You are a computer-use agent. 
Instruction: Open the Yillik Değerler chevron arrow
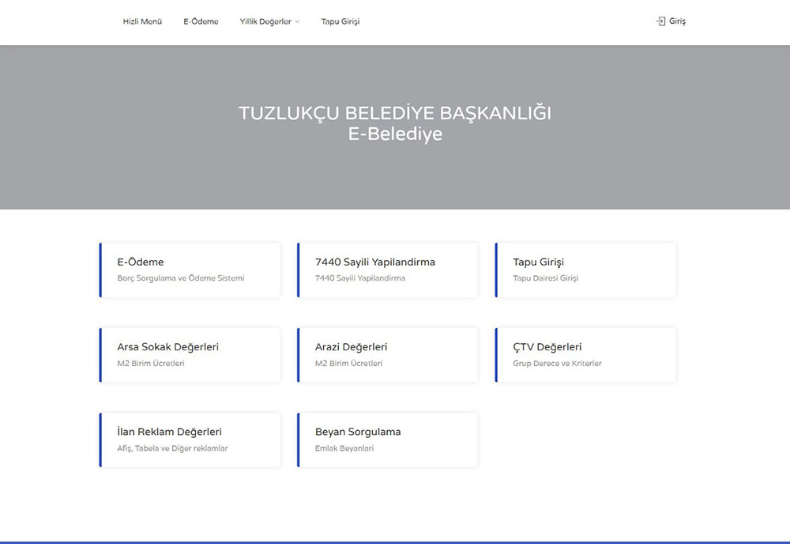(298, 21)
